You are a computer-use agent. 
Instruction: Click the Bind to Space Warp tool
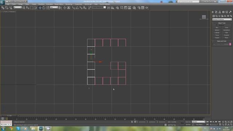pyautogui.click(x=11, y=8)
